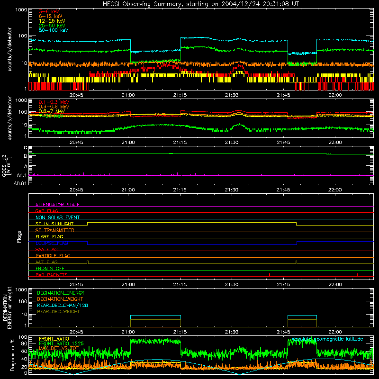379x379 pixels.
Task: Click the SC_IN_SUNLIGHT flag label
Action: pos(54,224)
